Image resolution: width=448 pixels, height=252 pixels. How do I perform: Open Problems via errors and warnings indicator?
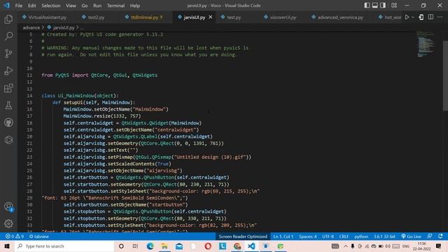pos(15,237)
